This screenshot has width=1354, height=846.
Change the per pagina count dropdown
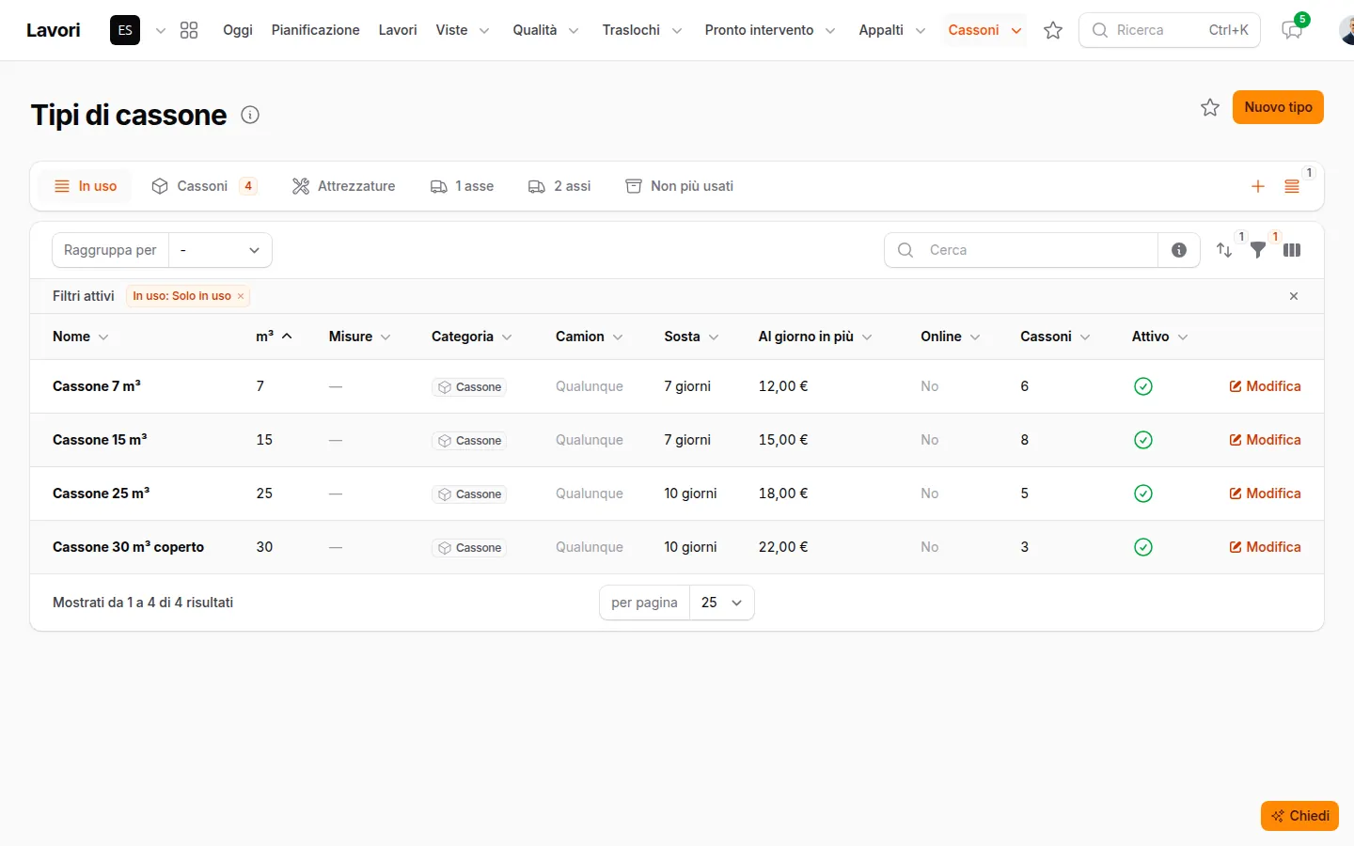point(722,603)
